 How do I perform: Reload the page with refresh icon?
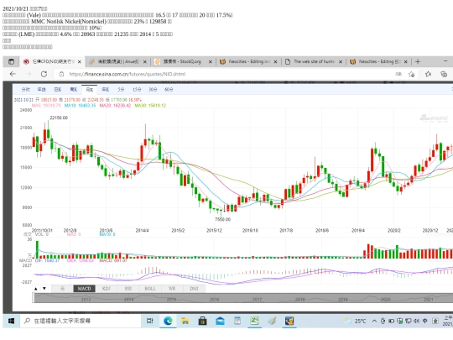44,74
